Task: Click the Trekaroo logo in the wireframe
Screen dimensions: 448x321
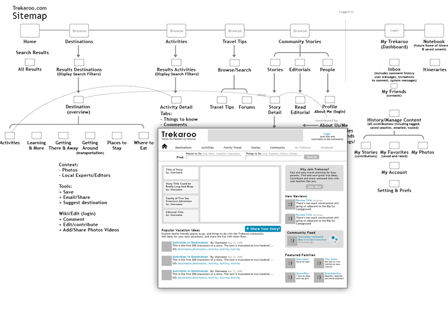Action: click(x=179, y=134)
